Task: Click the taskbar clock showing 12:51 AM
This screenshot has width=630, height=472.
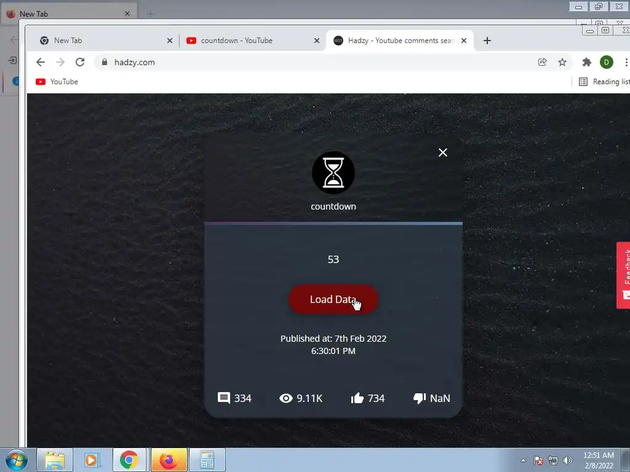Action: [x=599, y=460]
